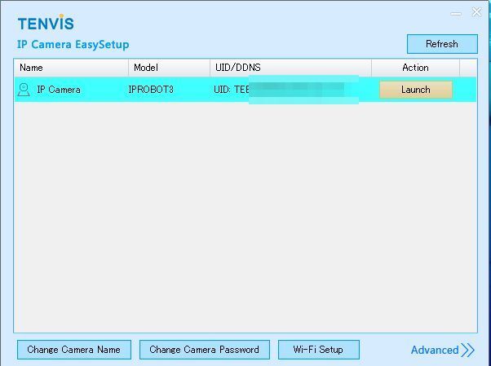This screenshot has height=366, width=491.
Task: Sort by the Model column header
Action: (169, 68)
